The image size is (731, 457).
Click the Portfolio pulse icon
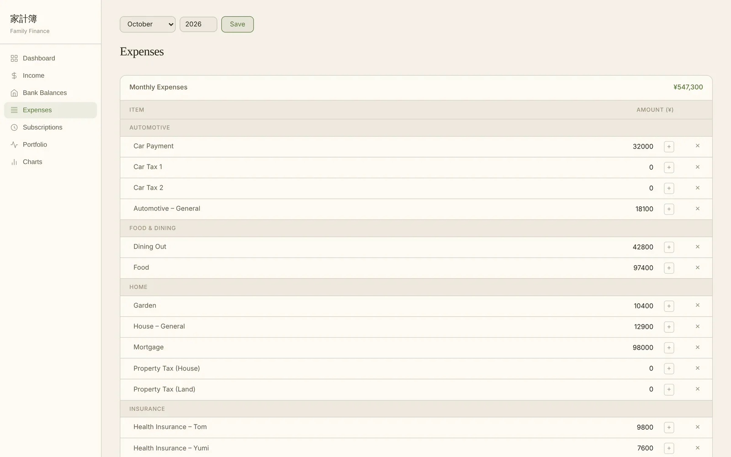pyautogui.click(x=14, y=145)
